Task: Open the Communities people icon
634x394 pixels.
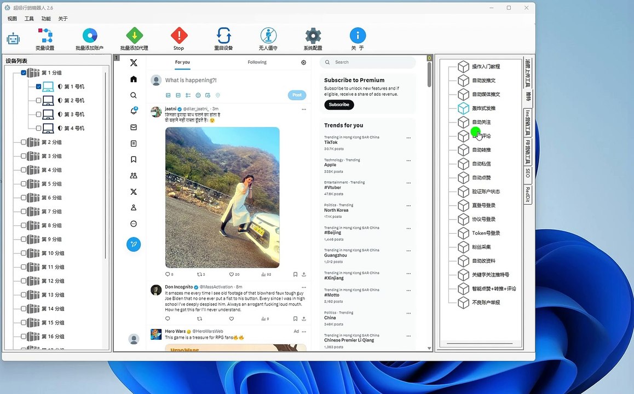Action: pos(134,175)
